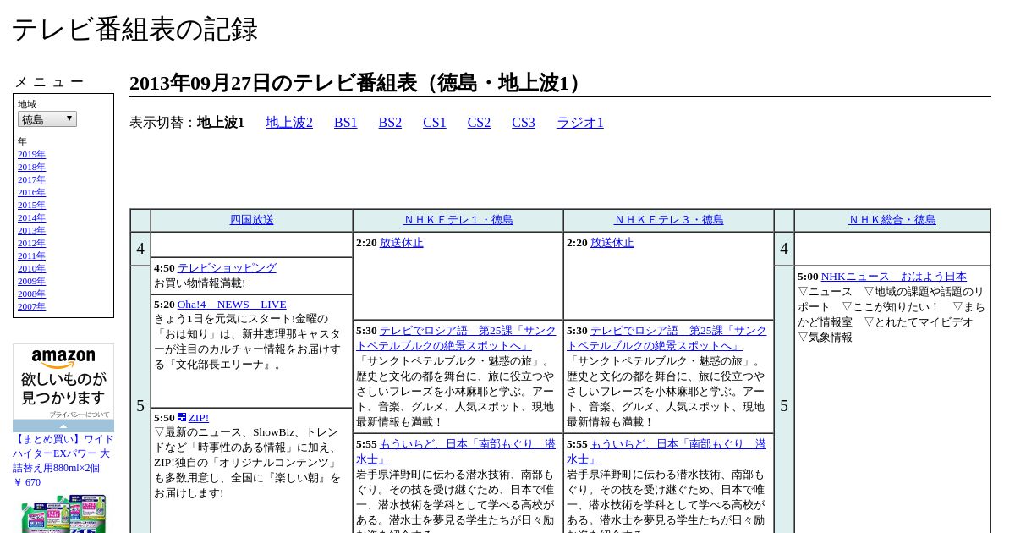Viewport: 1015px width, 533px height.
Task: Click the テレビ番組表の記録 site title
Action: (134, 30)
